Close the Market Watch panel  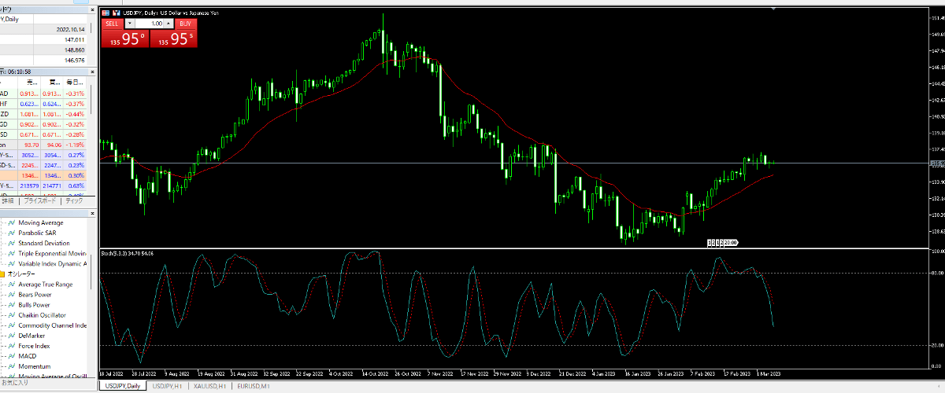tap(93, 72)
